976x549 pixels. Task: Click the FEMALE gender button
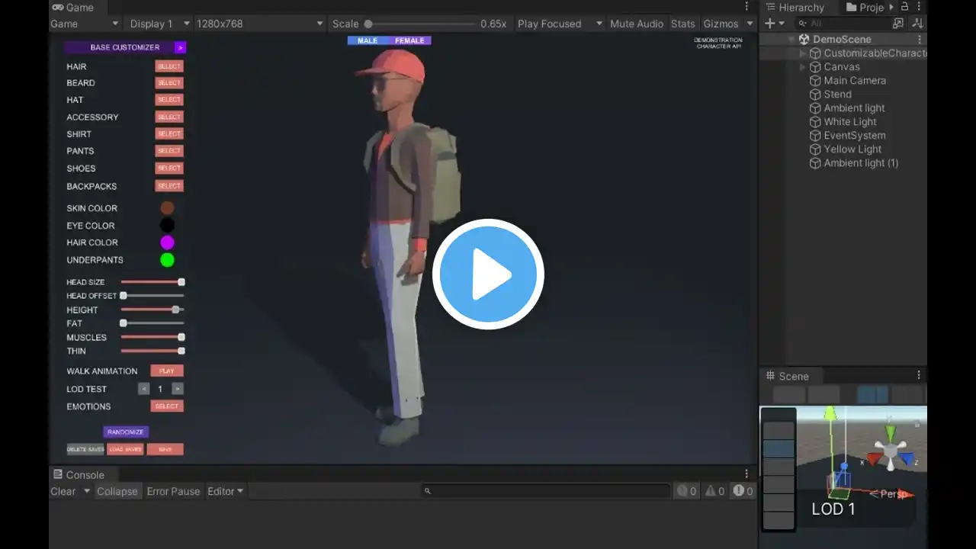(x=409, y=40)
